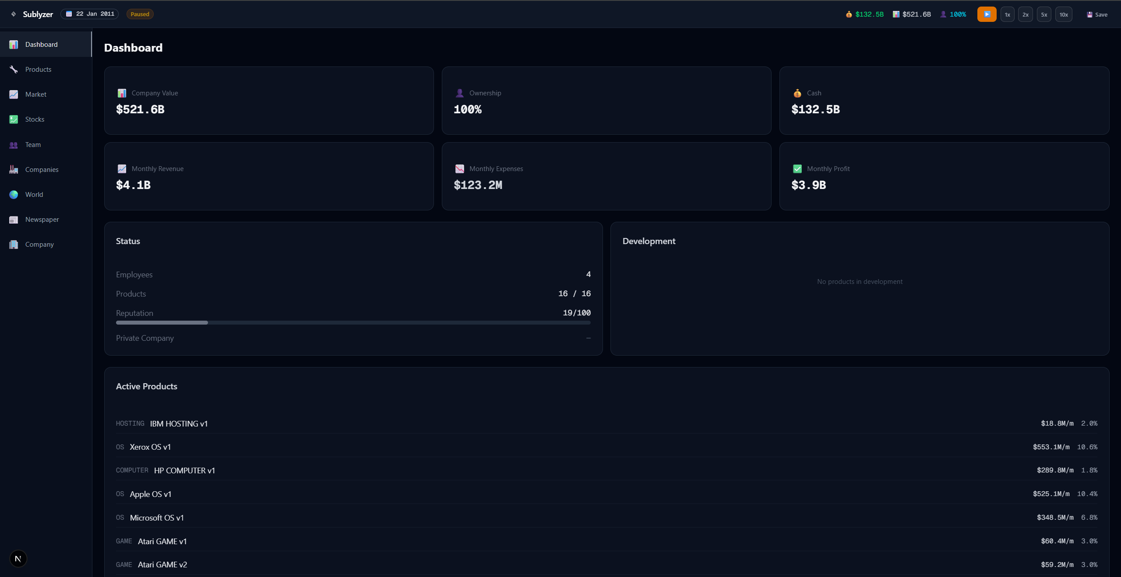Click the Dashboard bar chart sidebar icon
The height and width of the screenshot is (577, 1121).
coord(14,45)
